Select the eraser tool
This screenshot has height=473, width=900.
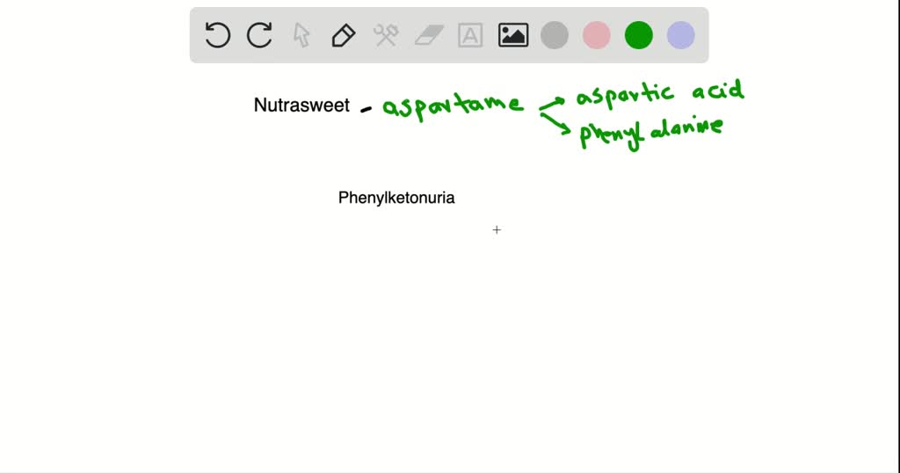[x=429, y=35]
